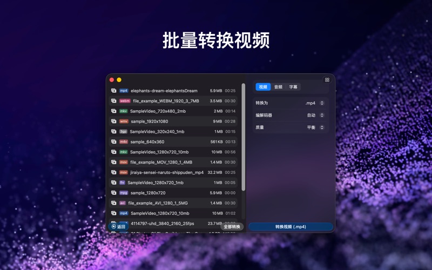Click the 00:56 duration value
The width and height of the screenshot is (432, 270).
click(230, 152)
